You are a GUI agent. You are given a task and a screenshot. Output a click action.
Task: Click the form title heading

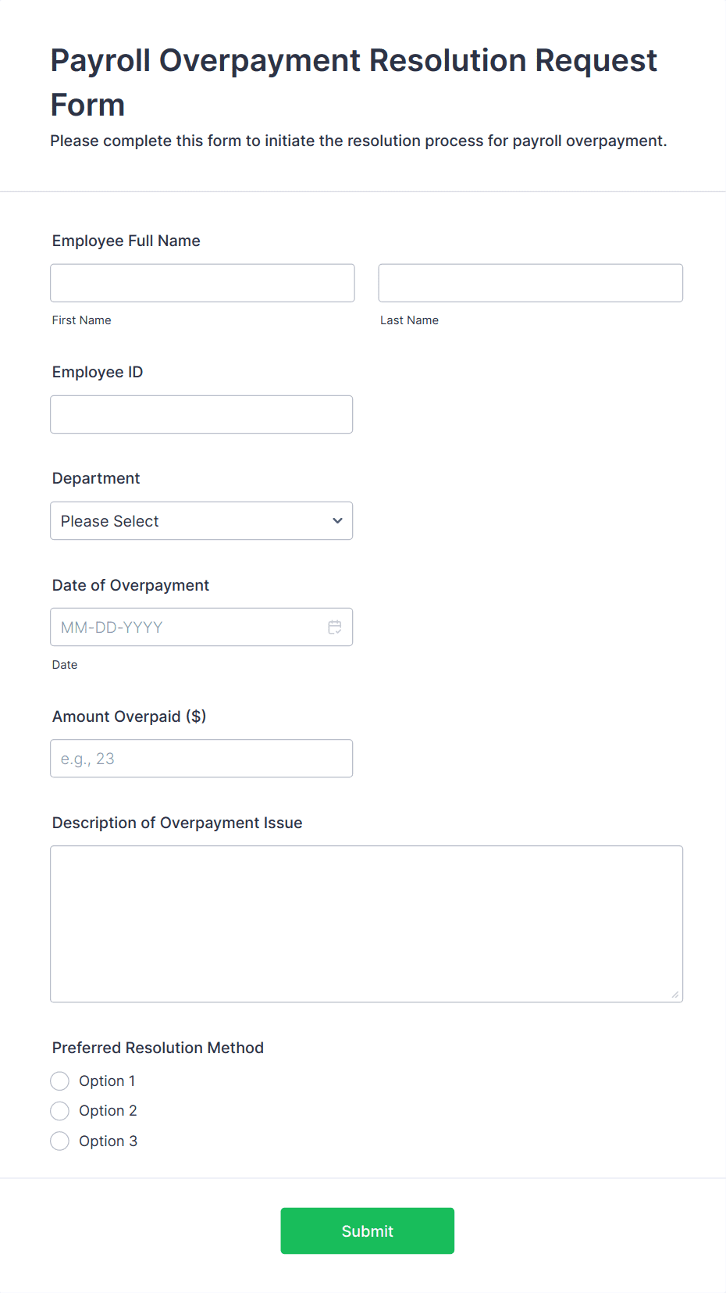tap(353, 81)
